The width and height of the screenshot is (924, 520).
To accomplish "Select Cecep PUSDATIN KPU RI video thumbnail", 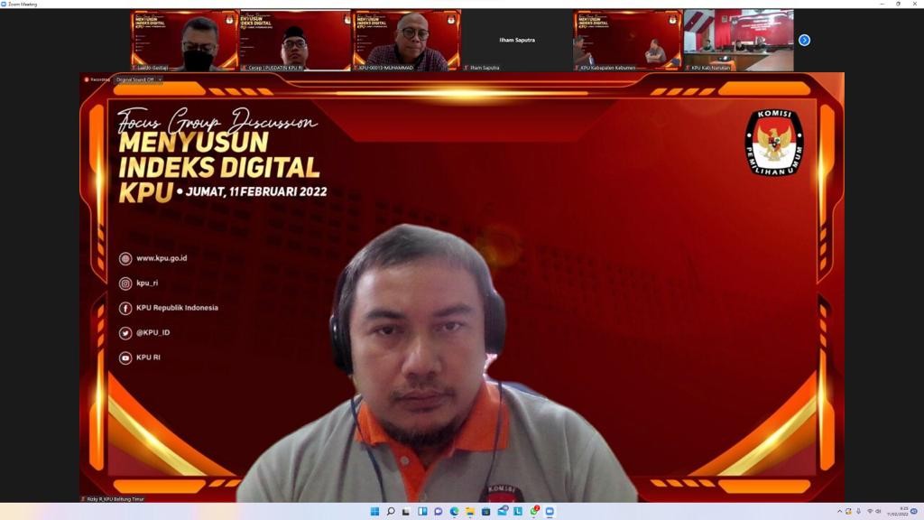I will coord(295,40).
